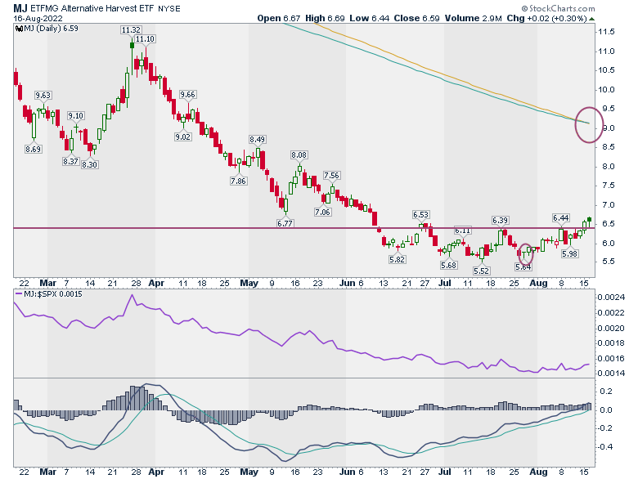
Task: Click the Close 6.59 value
Action: click(x=416, y=18)
